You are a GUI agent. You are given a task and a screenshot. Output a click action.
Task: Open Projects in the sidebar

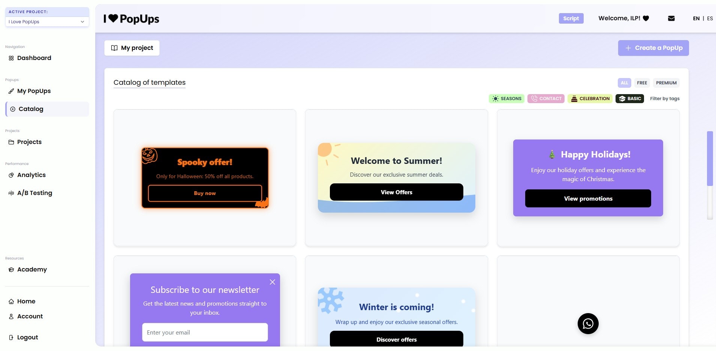[29, 142]
